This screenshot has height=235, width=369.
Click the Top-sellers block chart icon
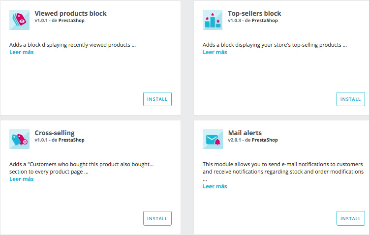click(x=213, y=20)
